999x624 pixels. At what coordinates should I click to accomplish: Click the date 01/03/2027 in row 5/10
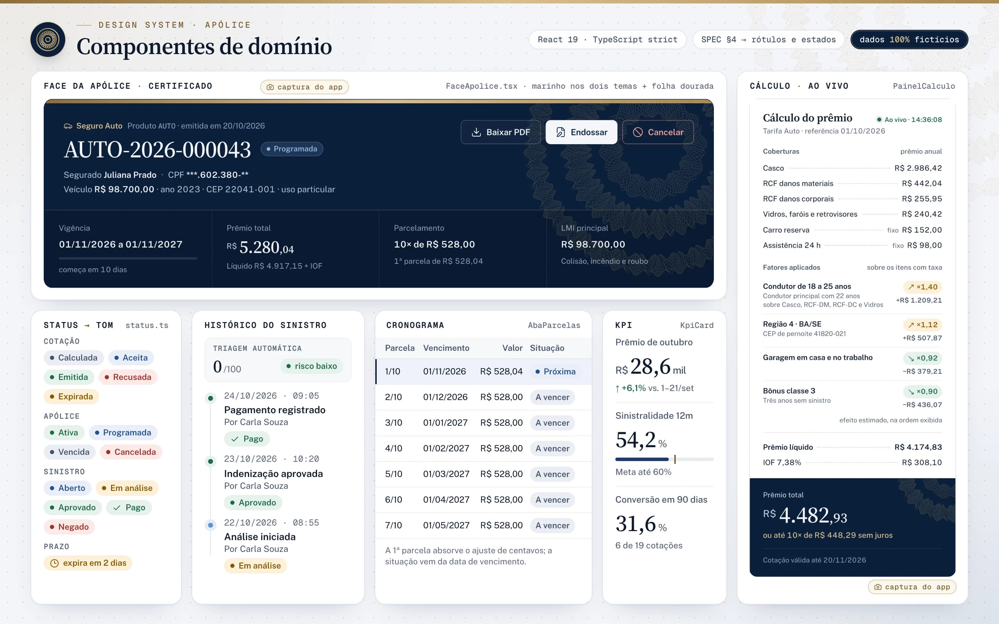[446, 474]
